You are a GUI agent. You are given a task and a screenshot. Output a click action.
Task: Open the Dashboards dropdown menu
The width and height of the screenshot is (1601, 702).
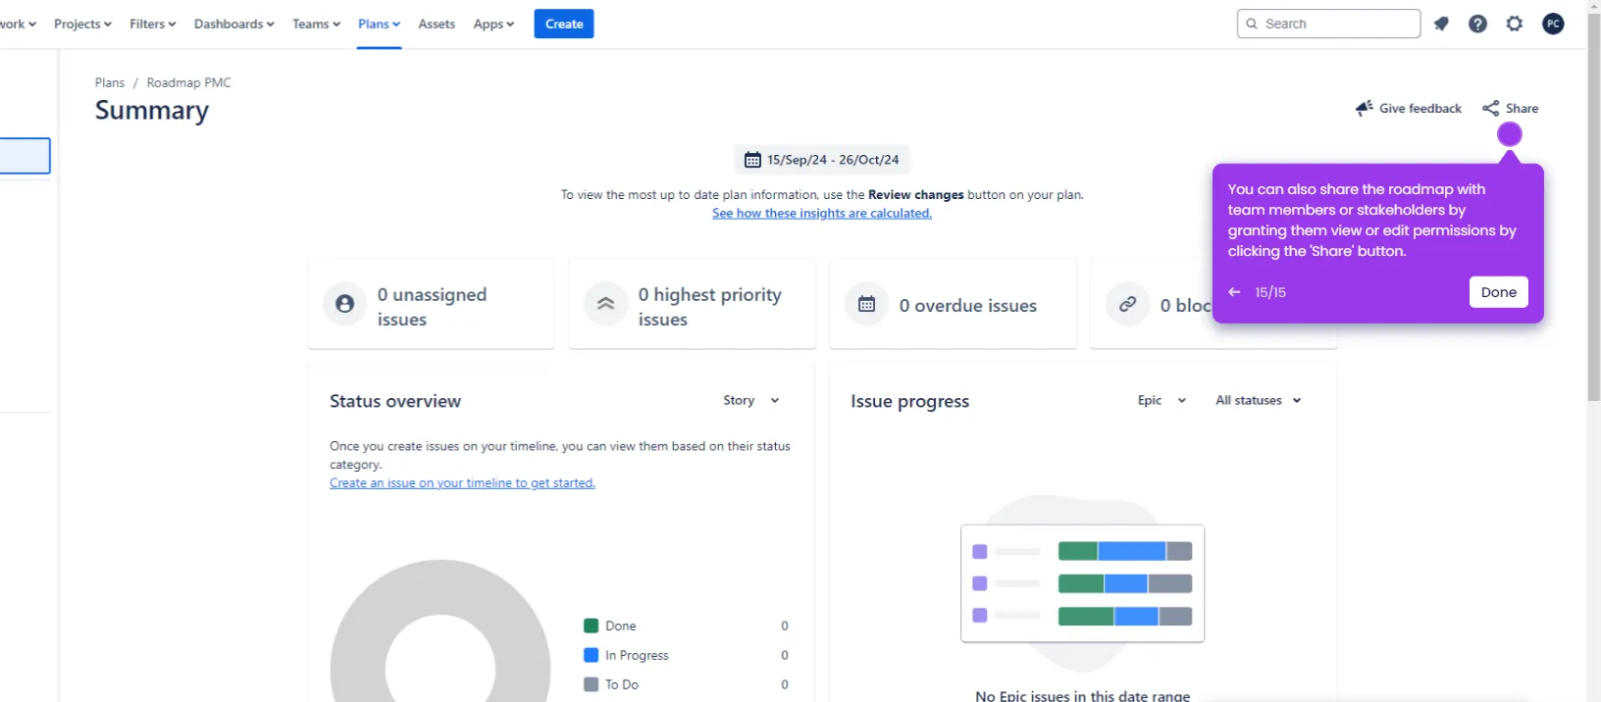click(x=234, y=24)
